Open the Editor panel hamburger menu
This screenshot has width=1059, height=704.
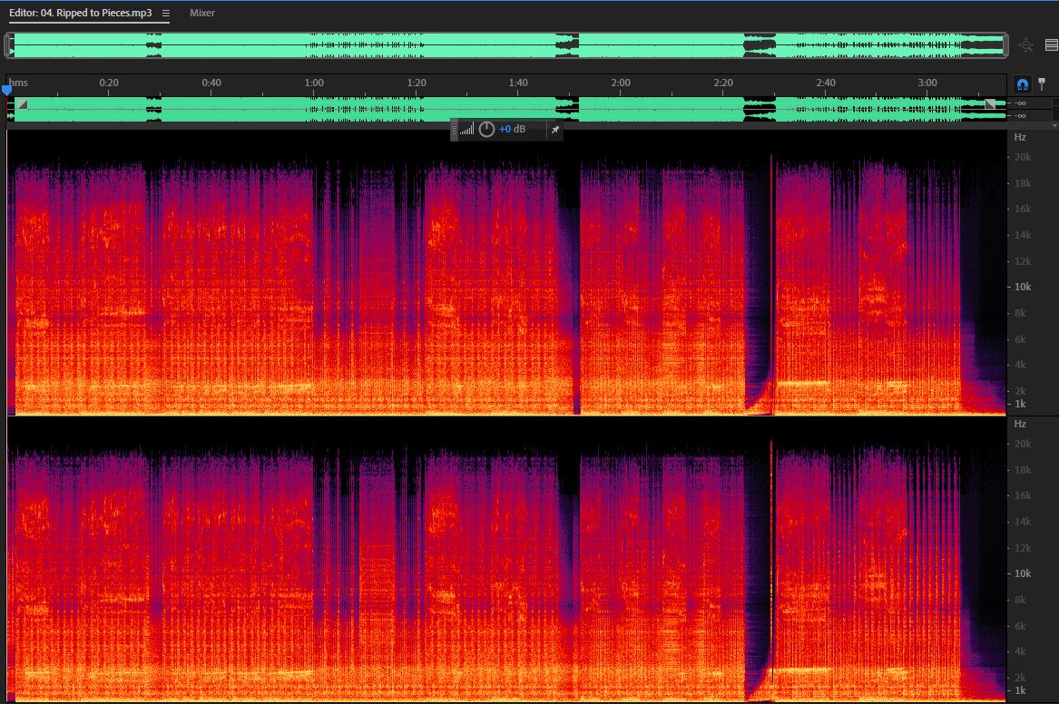[x=165, y=13]
